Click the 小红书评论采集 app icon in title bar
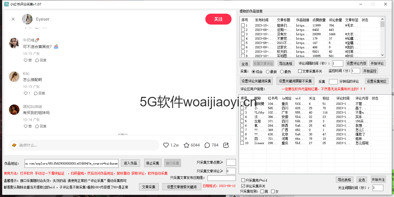 (6, 4)
